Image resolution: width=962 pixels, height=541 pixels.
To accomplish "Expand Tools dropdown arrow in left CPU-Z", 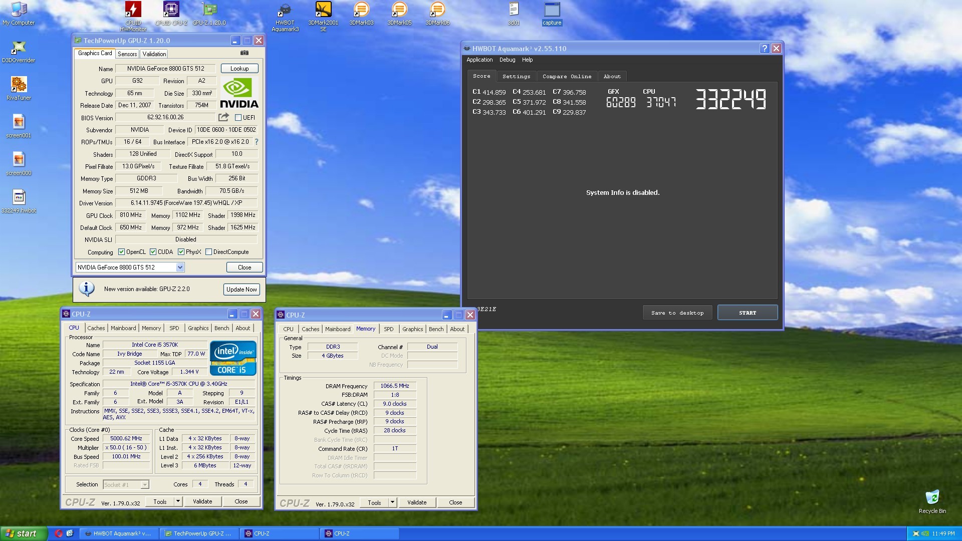I will click(177, 501).
